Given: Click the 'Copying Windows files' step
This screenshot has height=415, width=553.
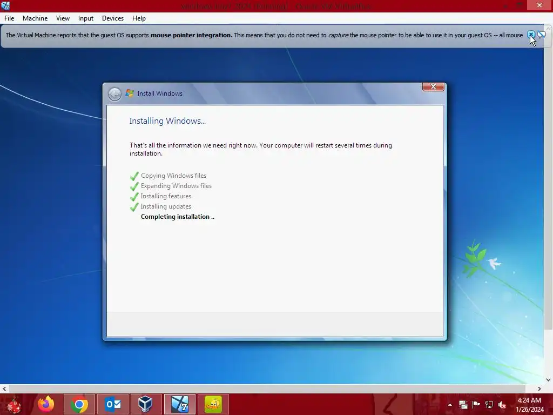Looking at the screenshot, I should click(x=173, y=176).
